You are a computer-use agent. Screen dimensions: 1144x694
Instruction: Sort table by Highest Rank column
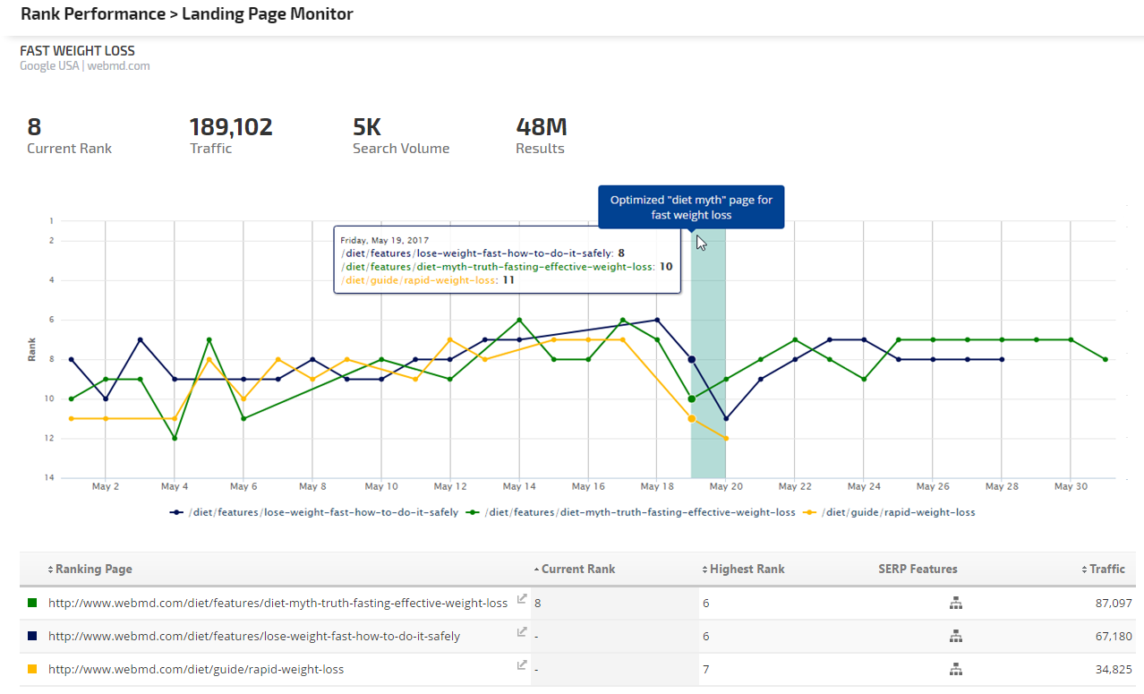point(747,570)
